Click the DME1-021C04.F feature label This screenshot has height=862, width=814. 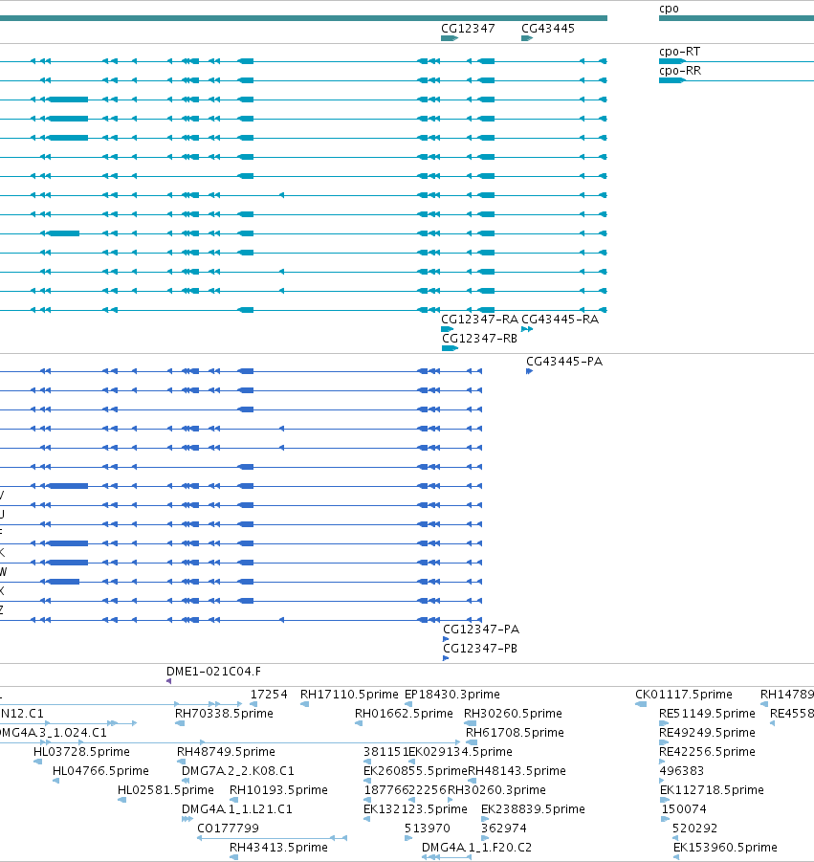coord(213,672)
